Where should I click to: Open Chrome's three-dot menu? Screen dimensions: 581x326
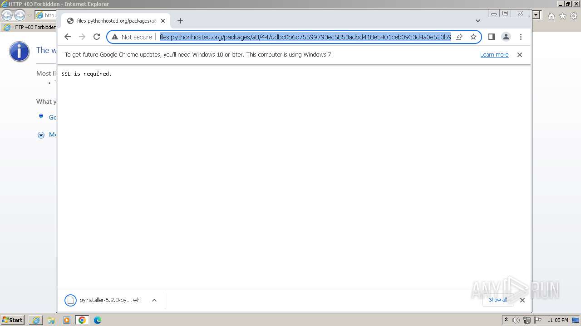pos(521,37)
